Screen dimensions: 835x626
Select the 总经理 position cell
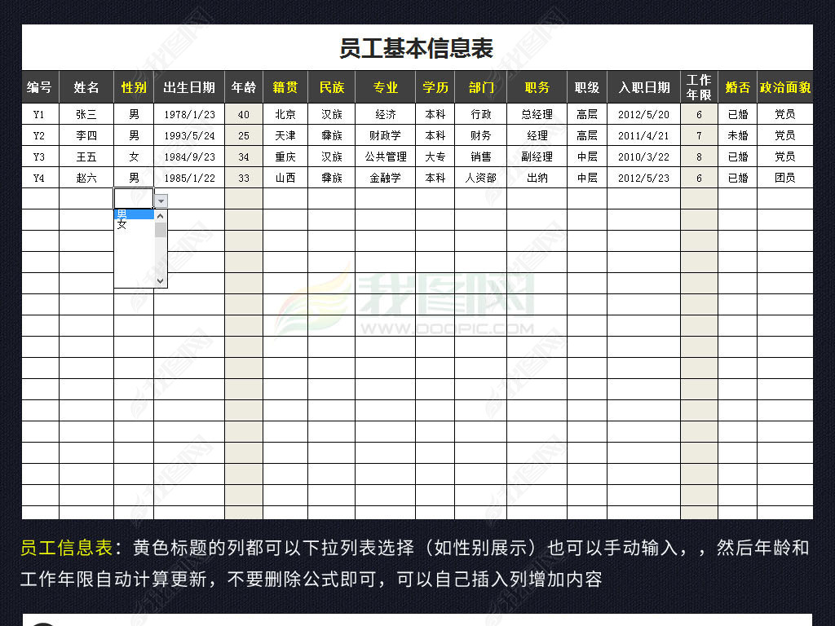tap(537, 114)
